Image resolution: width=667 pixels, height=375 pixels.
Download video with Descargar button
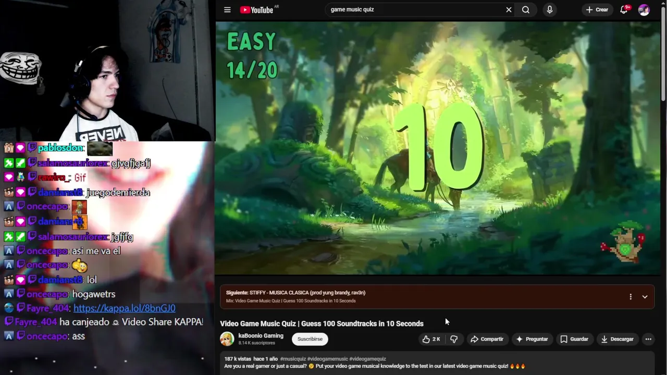point(617,339)
